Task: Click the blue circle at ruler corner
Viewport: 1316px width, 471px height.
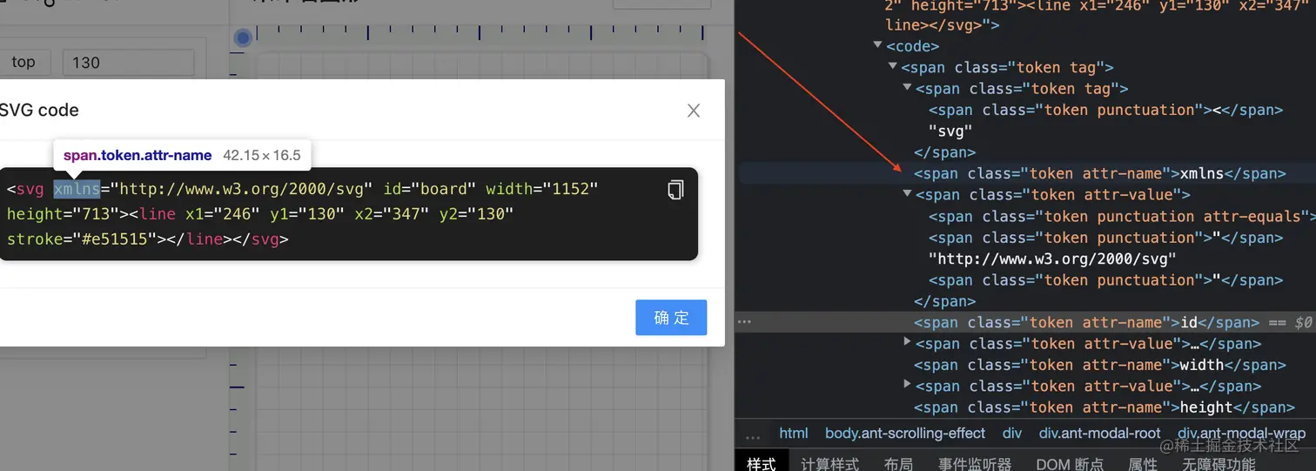Action: (244, 37)
